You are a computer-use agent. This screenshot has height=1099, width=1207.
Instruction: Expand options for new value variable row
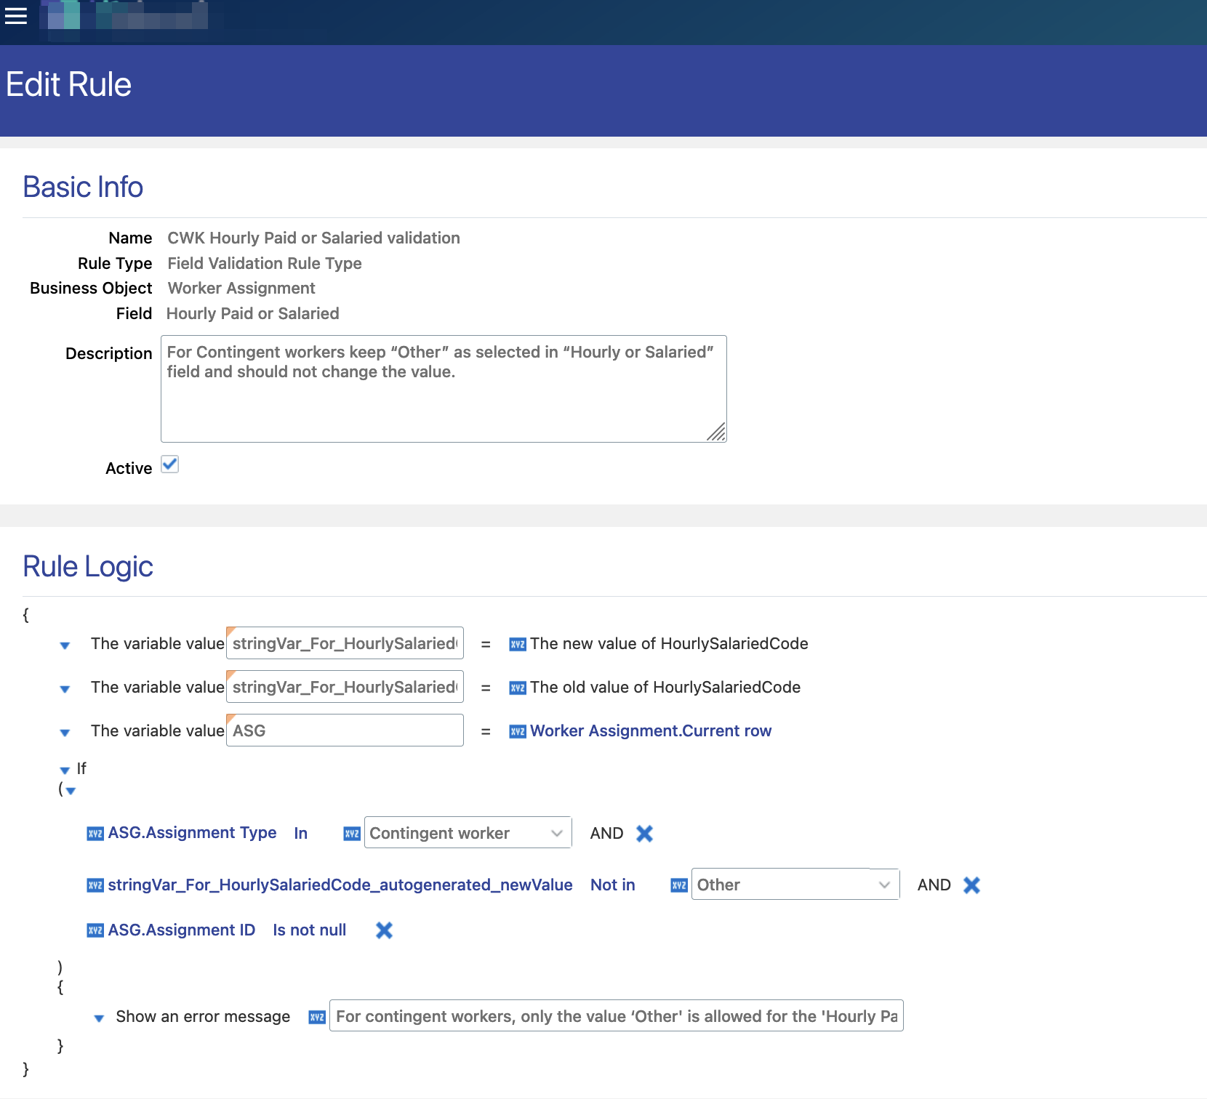click(65, 645)
